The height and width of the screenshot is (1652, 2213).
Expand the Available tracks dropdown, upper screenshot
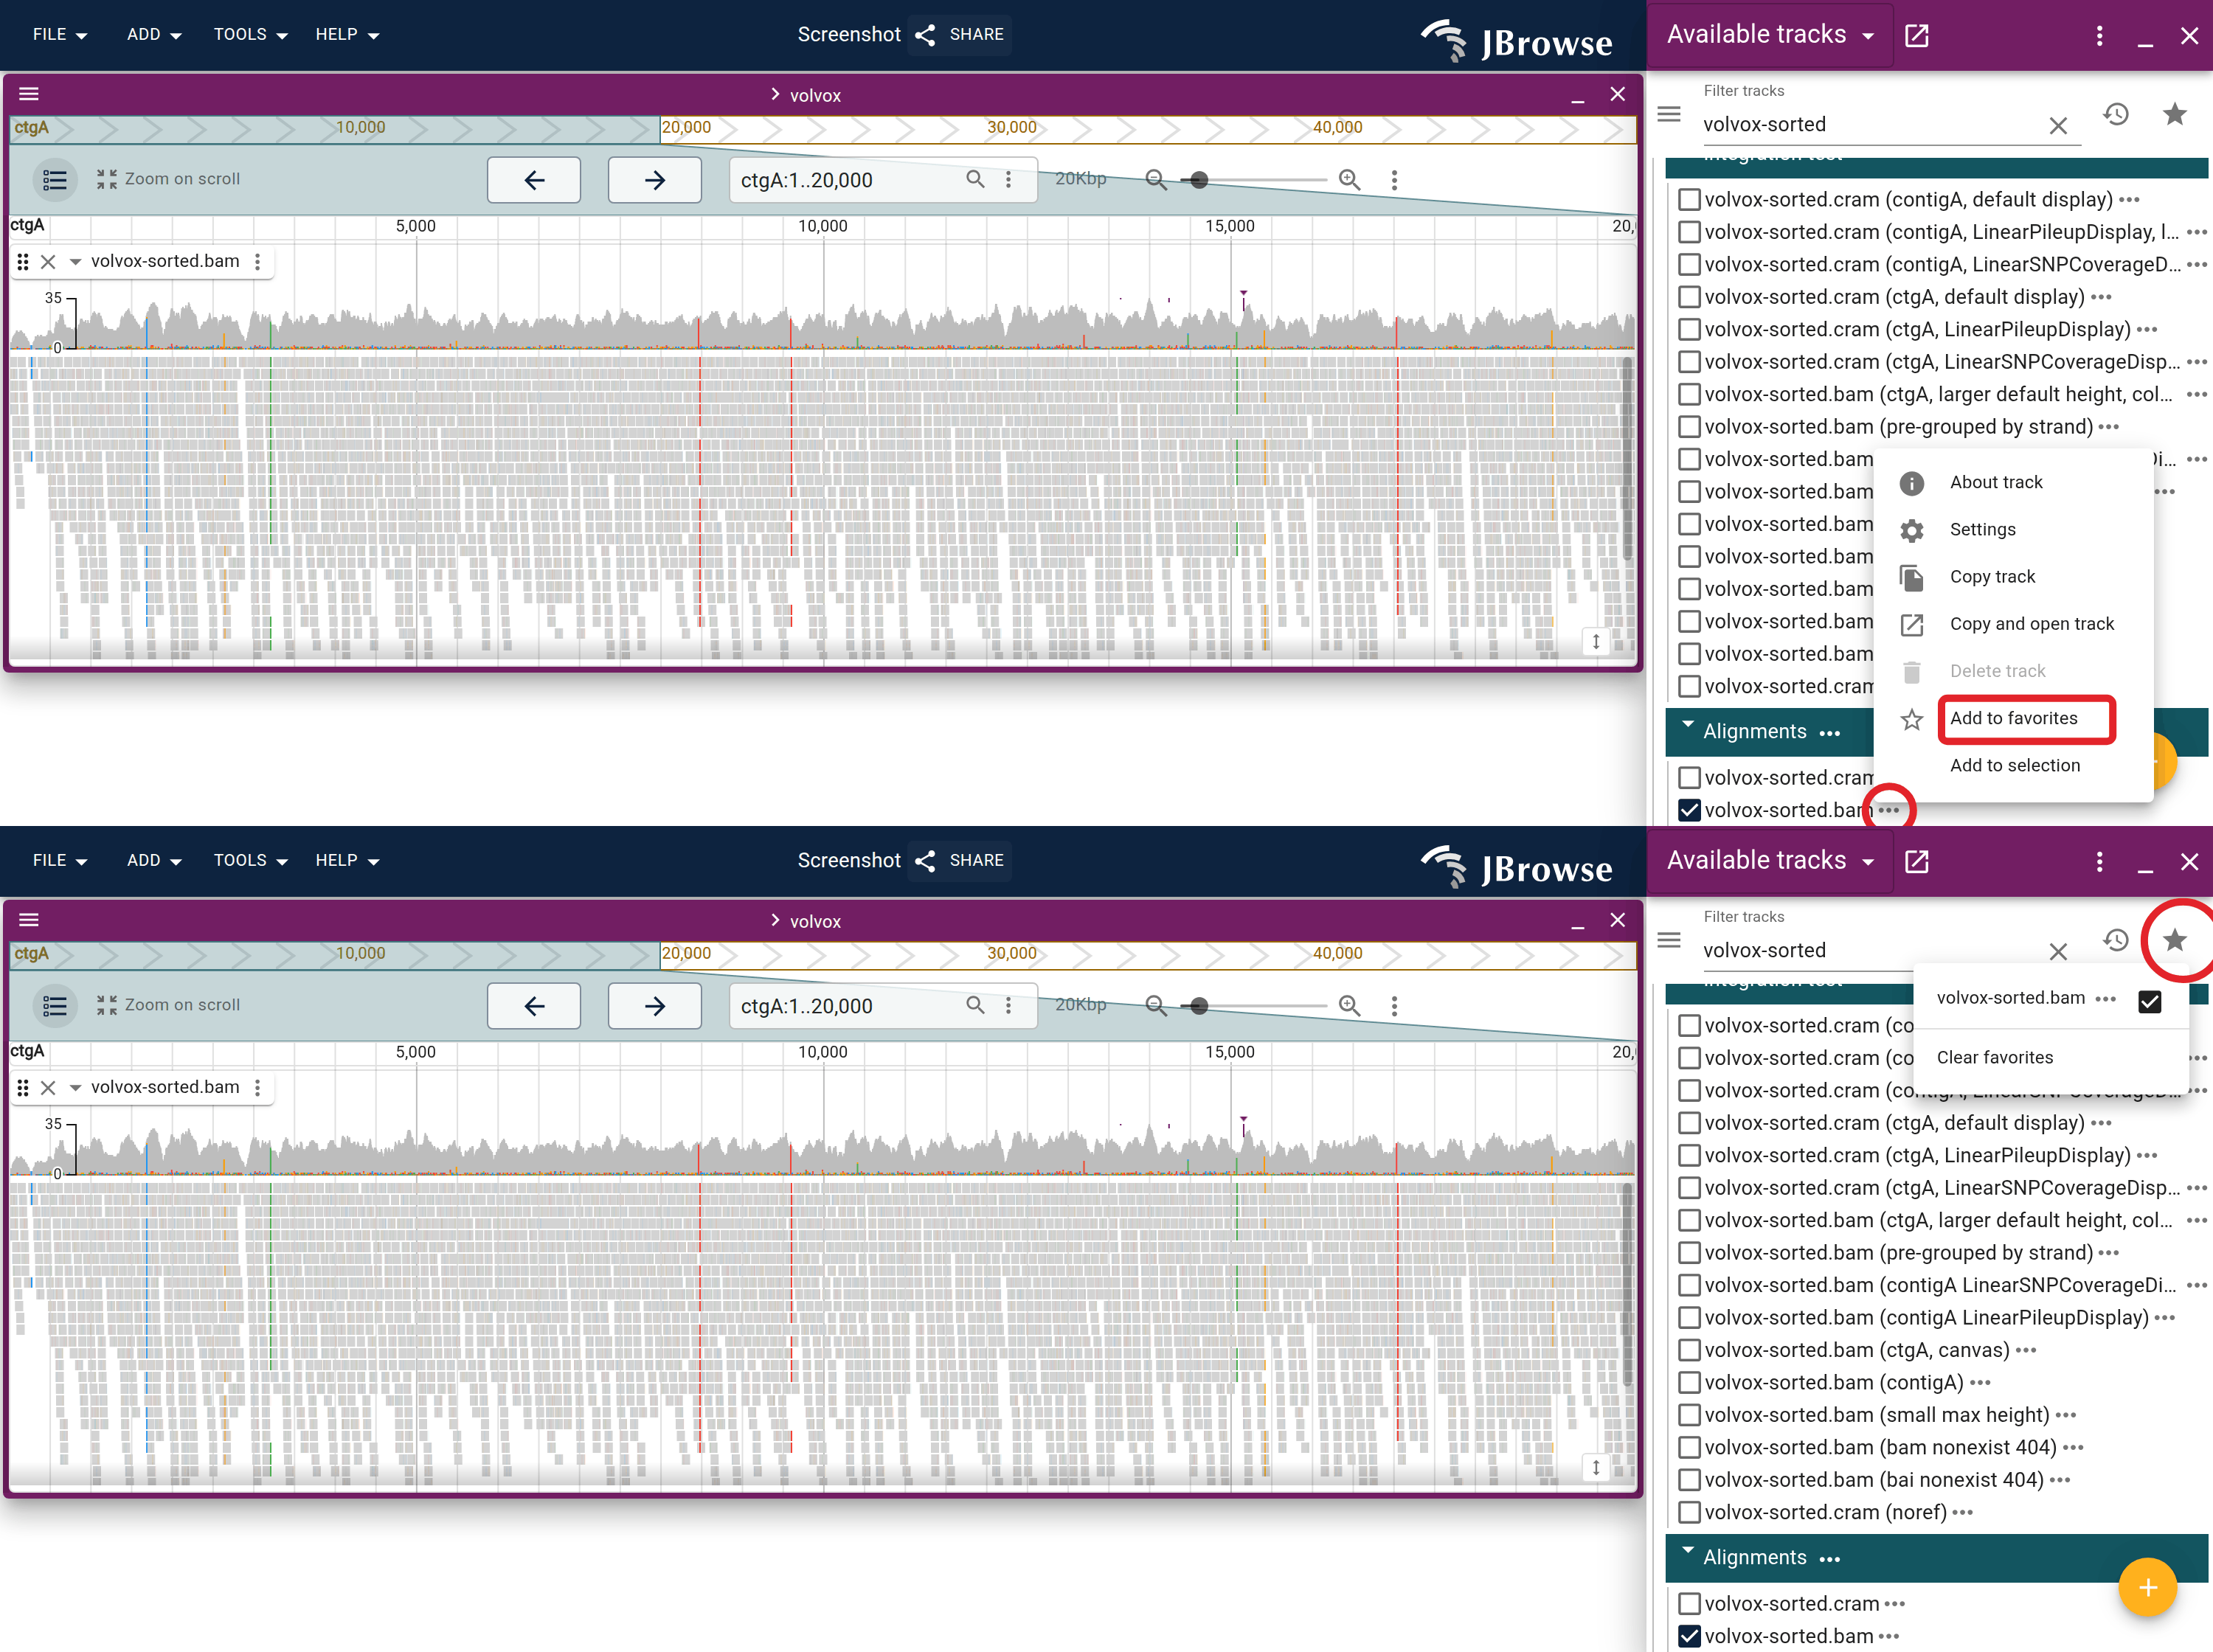(1770, 35)
